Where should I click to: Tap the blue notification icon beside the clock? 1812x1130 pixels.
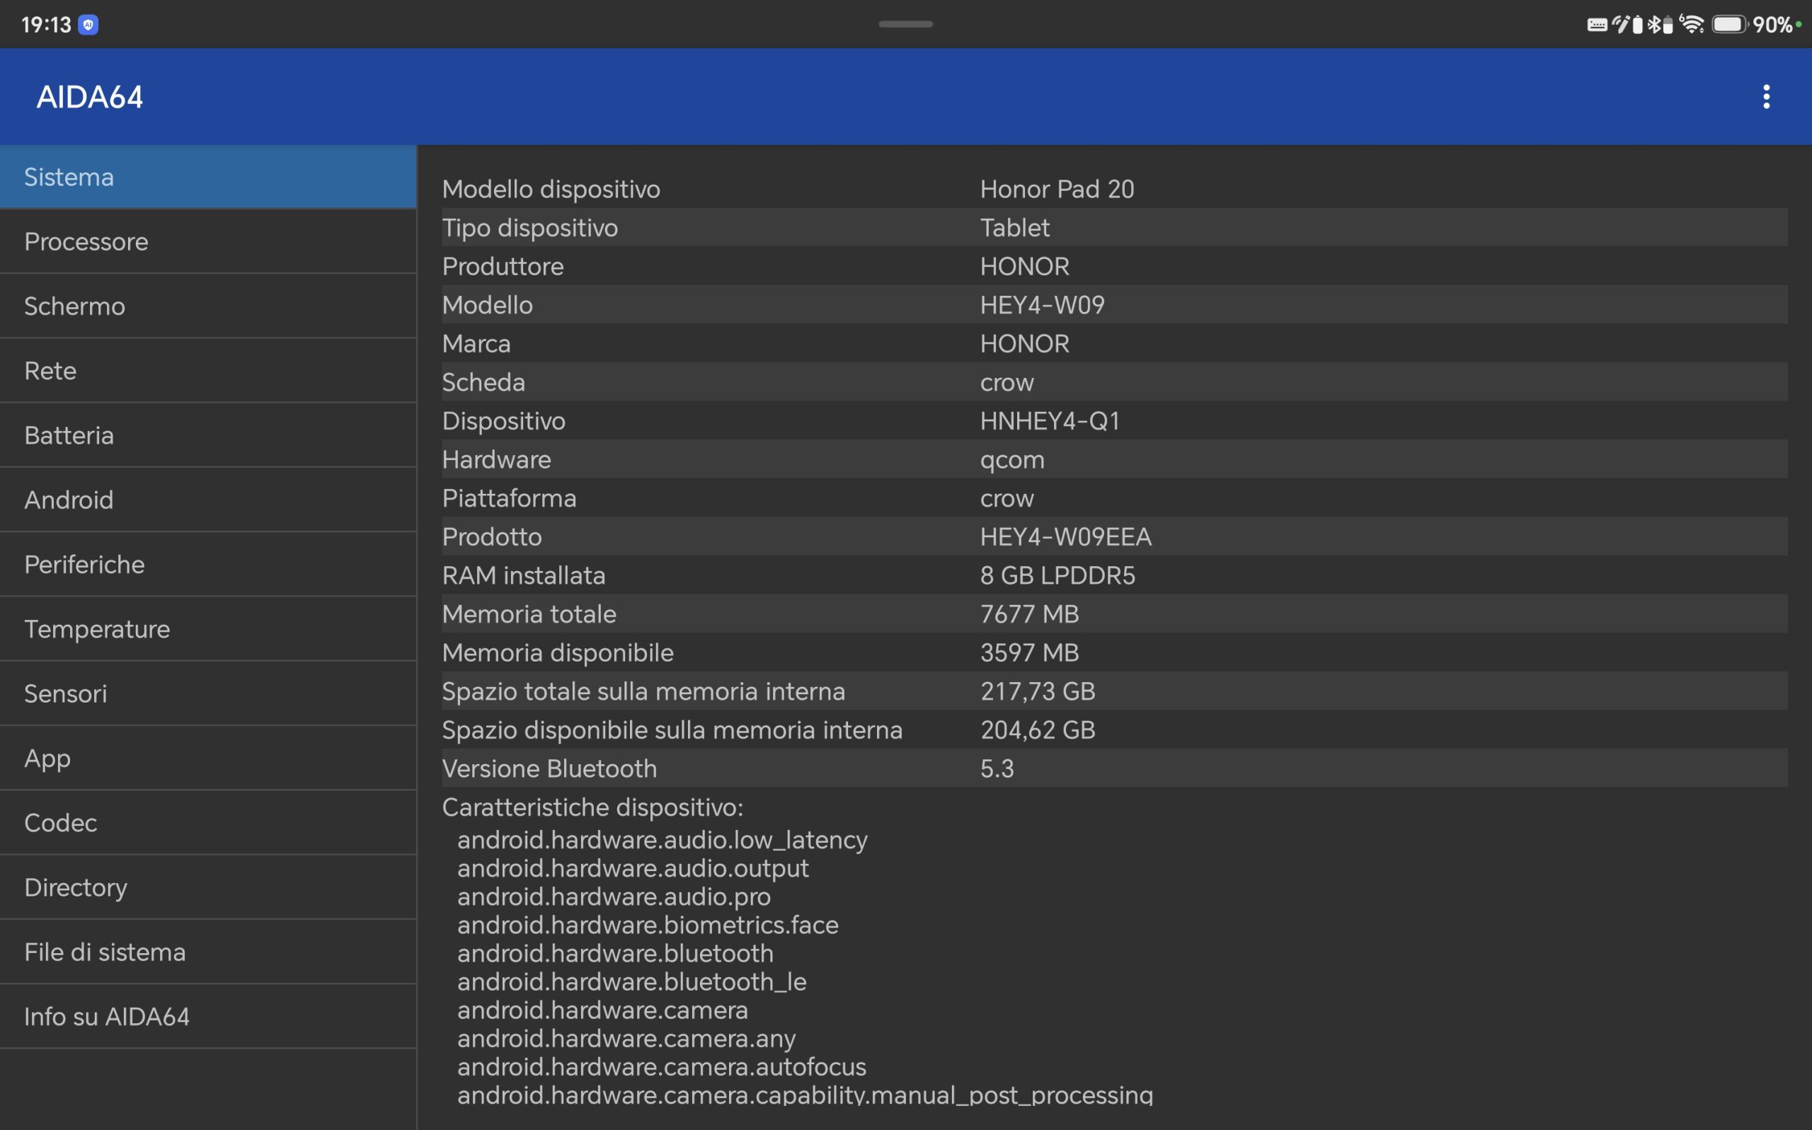(x=88, y=25)
